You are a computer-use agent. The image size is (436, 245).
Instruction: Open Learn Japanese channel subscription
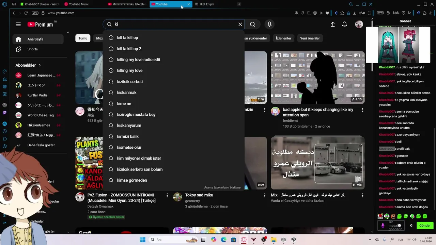38,75
